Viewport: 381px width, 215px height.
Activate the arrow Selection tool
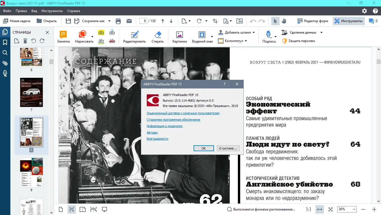275,21
